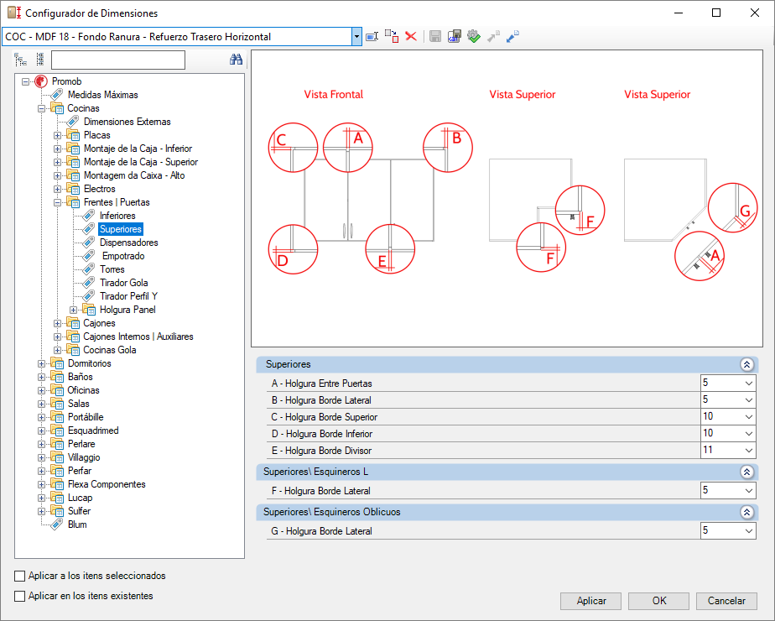775x621 pixels.
Task: Click the collapse tree icon
Action: point(40,60)
